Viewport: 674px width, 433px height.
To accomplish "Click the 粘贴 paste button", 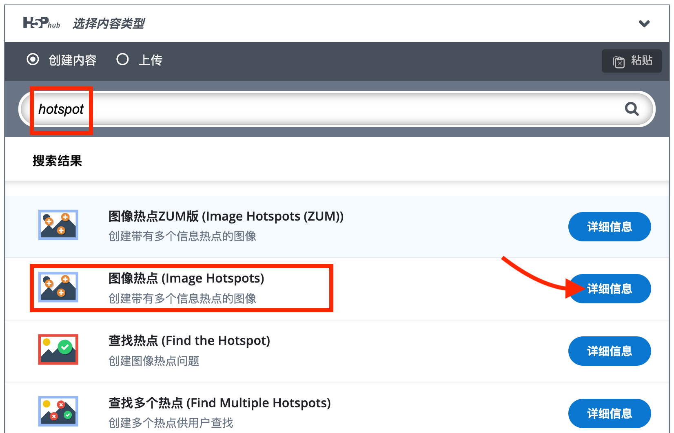I will (632, 61).
